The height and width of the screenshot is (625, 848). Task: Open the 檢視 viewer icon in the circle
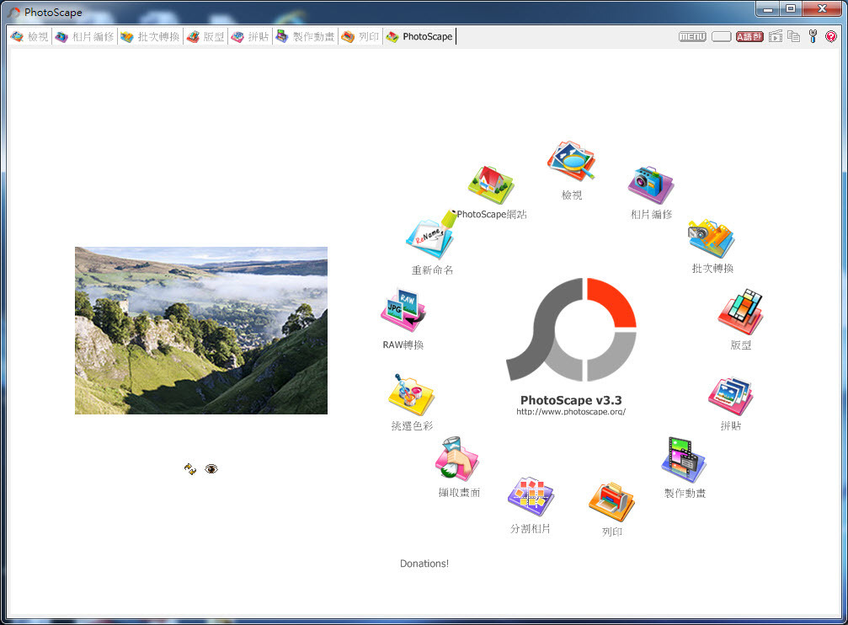pos(571,161)
